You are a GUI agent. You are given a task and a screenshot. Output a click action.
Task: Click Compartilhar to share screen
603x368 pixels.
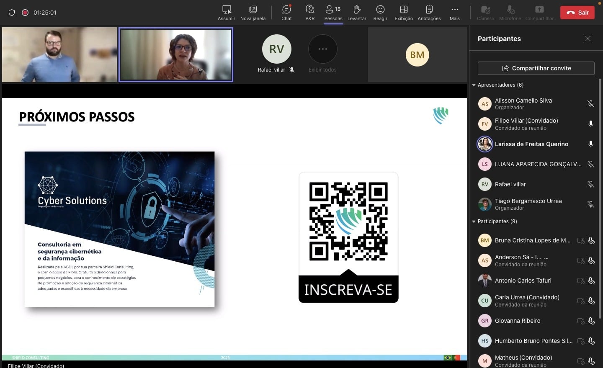point(539,13)
